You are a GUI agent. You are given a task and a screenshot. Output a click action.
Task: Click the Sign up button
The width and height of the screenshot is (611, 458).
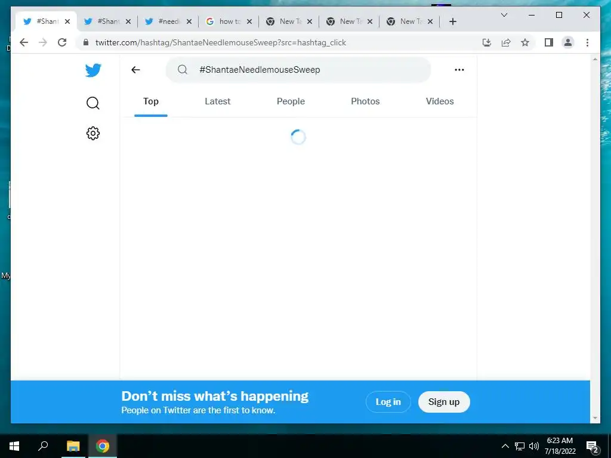pyautogui.click(x=444, y=402)
